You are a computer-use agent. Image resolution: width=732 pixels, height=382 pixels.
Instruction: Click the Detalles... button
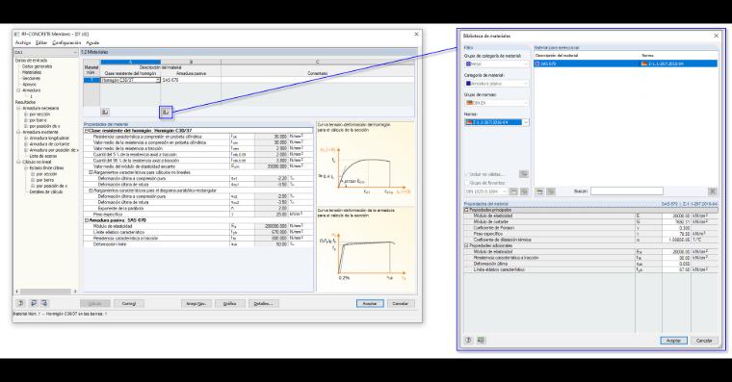tap(263, 304)
